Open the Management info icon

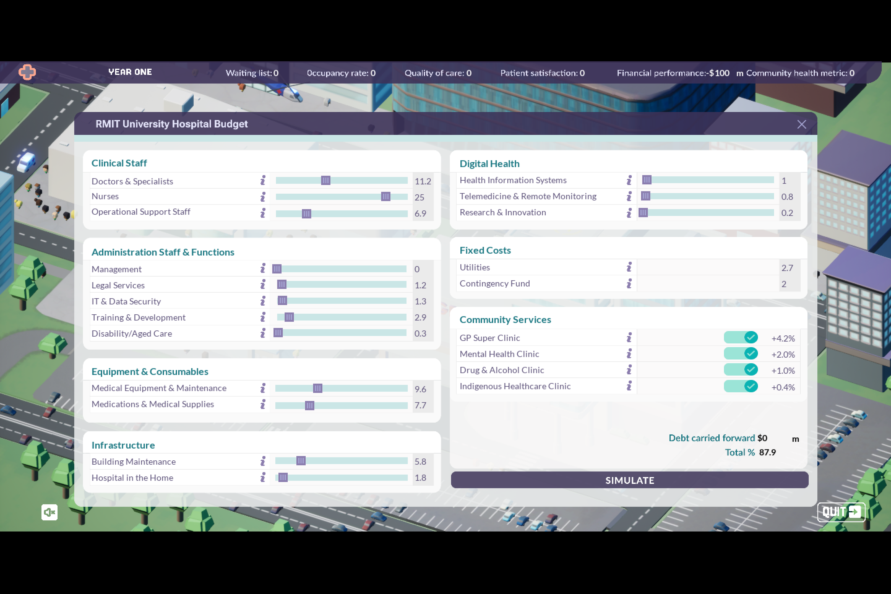tap(263, 268)
